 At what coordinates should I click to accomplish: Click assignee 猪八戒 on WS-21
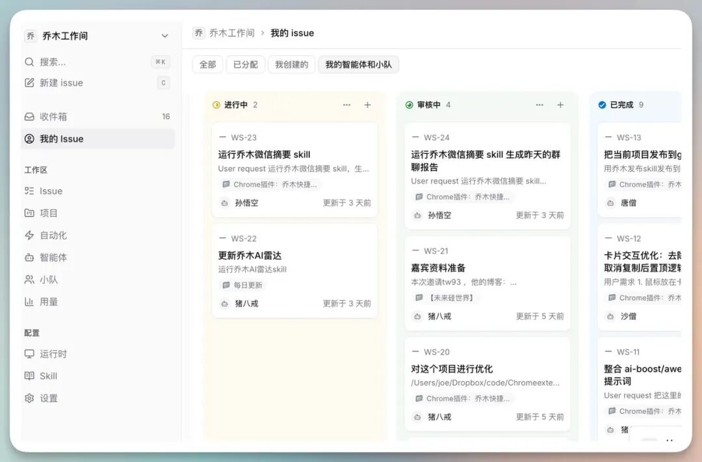[x=433, y=316]
